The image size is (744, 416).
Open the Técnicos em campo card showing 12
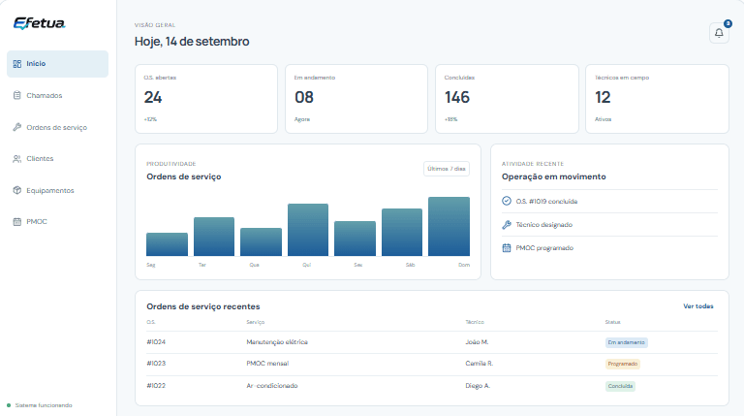tap(657, 99)
